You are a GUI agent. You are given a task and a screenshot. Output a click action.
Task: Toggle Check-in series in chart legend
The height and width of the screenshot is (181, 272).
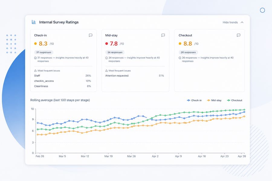point(194,100)
